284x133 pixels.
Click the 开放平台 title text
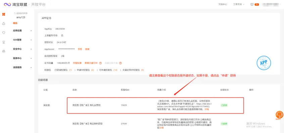tap(38, 4)
